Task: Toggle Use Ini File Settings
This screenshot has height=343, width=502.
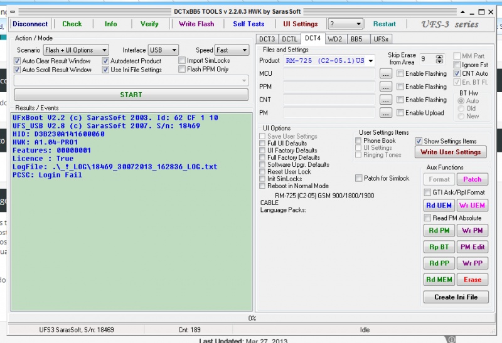Action: click(105, 70)
